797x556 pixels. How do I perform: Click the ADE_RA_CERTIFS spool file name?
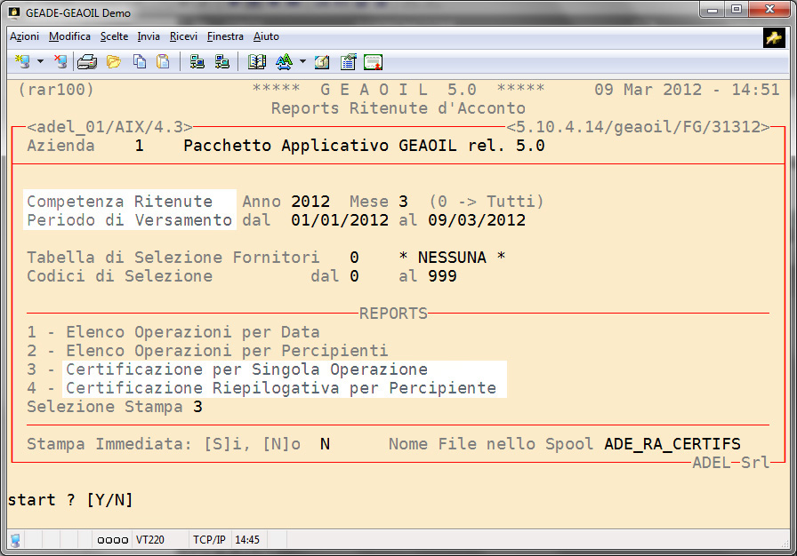click(672, 444)
